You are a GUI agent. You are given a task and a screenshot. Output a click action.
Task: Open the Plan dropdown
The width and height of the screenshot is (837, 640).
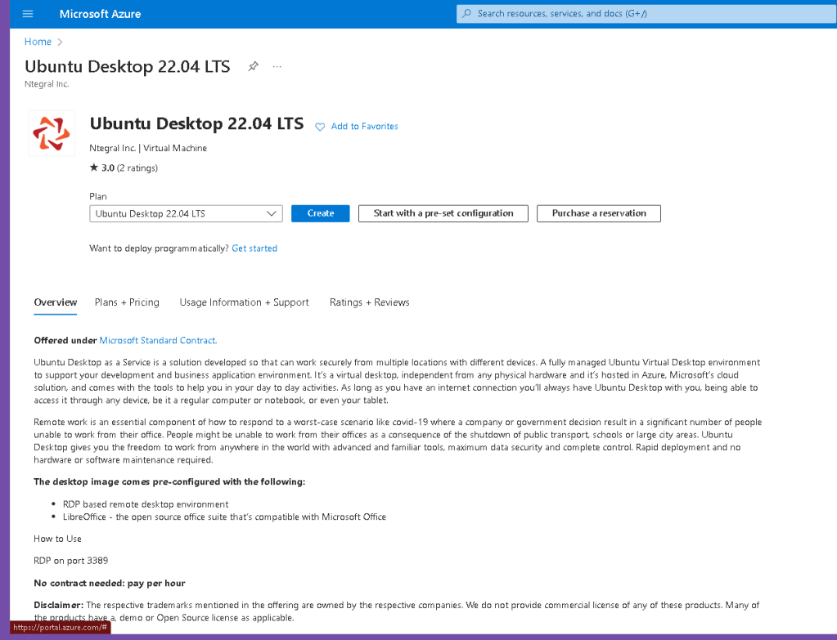[187, 213]
